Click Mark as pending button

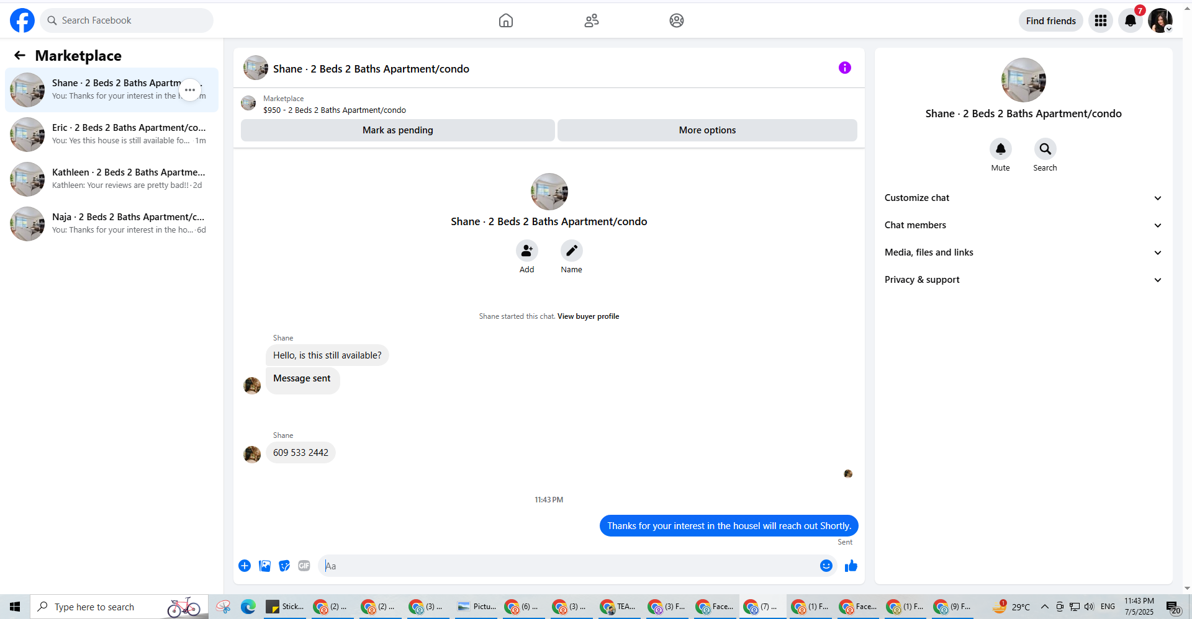(398, 130)
